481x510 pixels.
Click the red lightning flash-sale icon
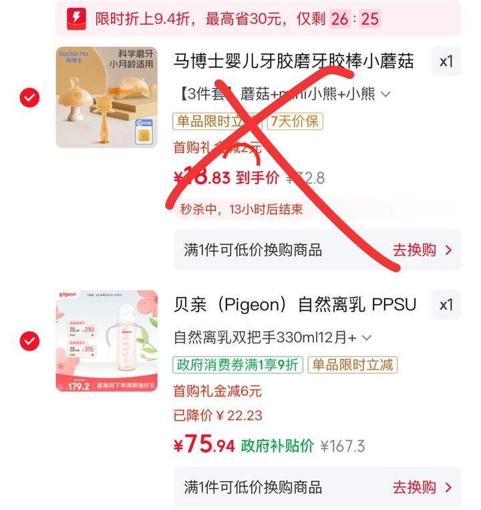pyautogui.click(x=76, y=19)
